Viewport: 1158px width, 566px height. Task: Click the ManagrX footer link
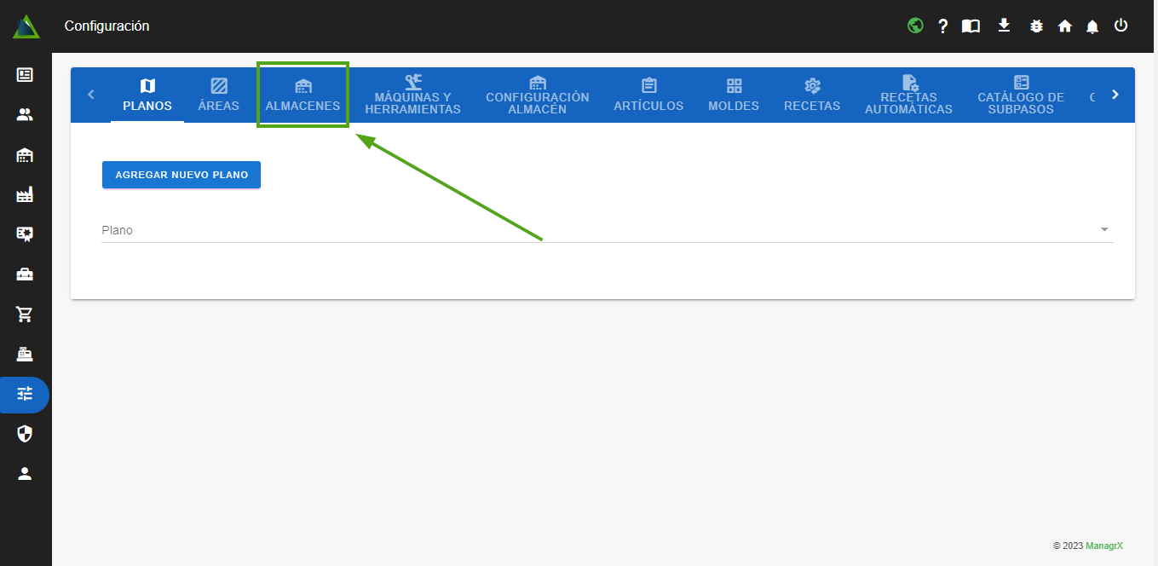1103,546
